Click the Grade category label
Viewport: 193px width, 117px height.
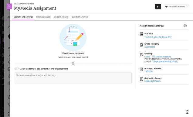(152, 44)
